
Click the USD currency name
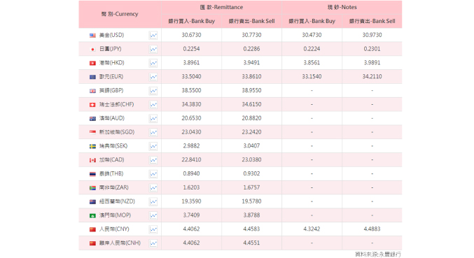tap(111, 35)
